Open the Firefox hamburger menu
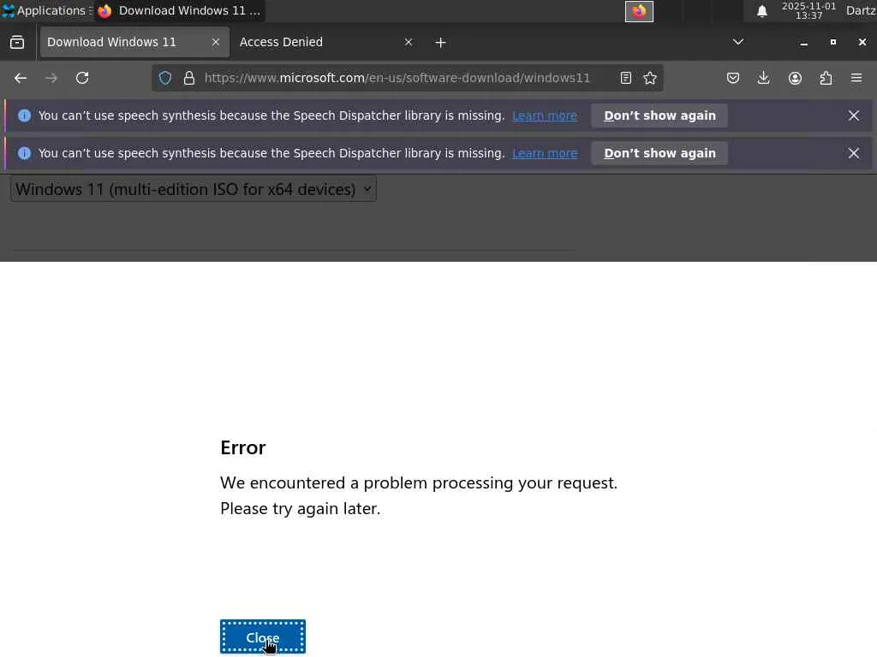The height and width of the screenshot is (657, 877). (856, 78)
